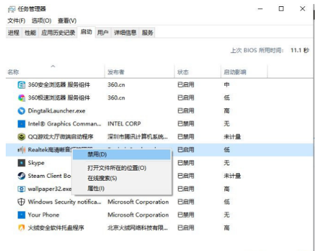Minimize the Task Manager window
317x251 pixels.
260,9
